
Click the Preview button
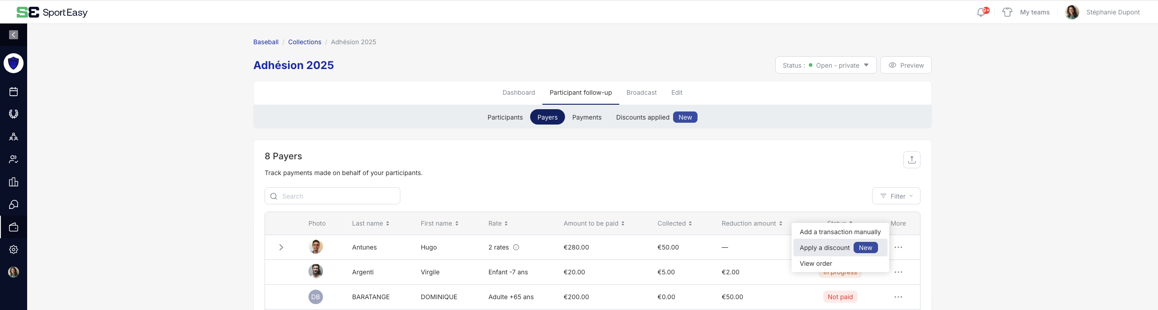tap(906, 65)
